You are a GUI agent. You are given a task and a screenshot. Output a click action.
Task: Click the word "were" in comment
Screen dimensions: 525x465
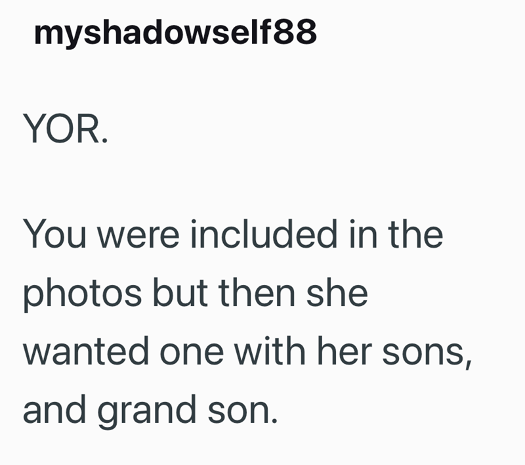[138, 237]
